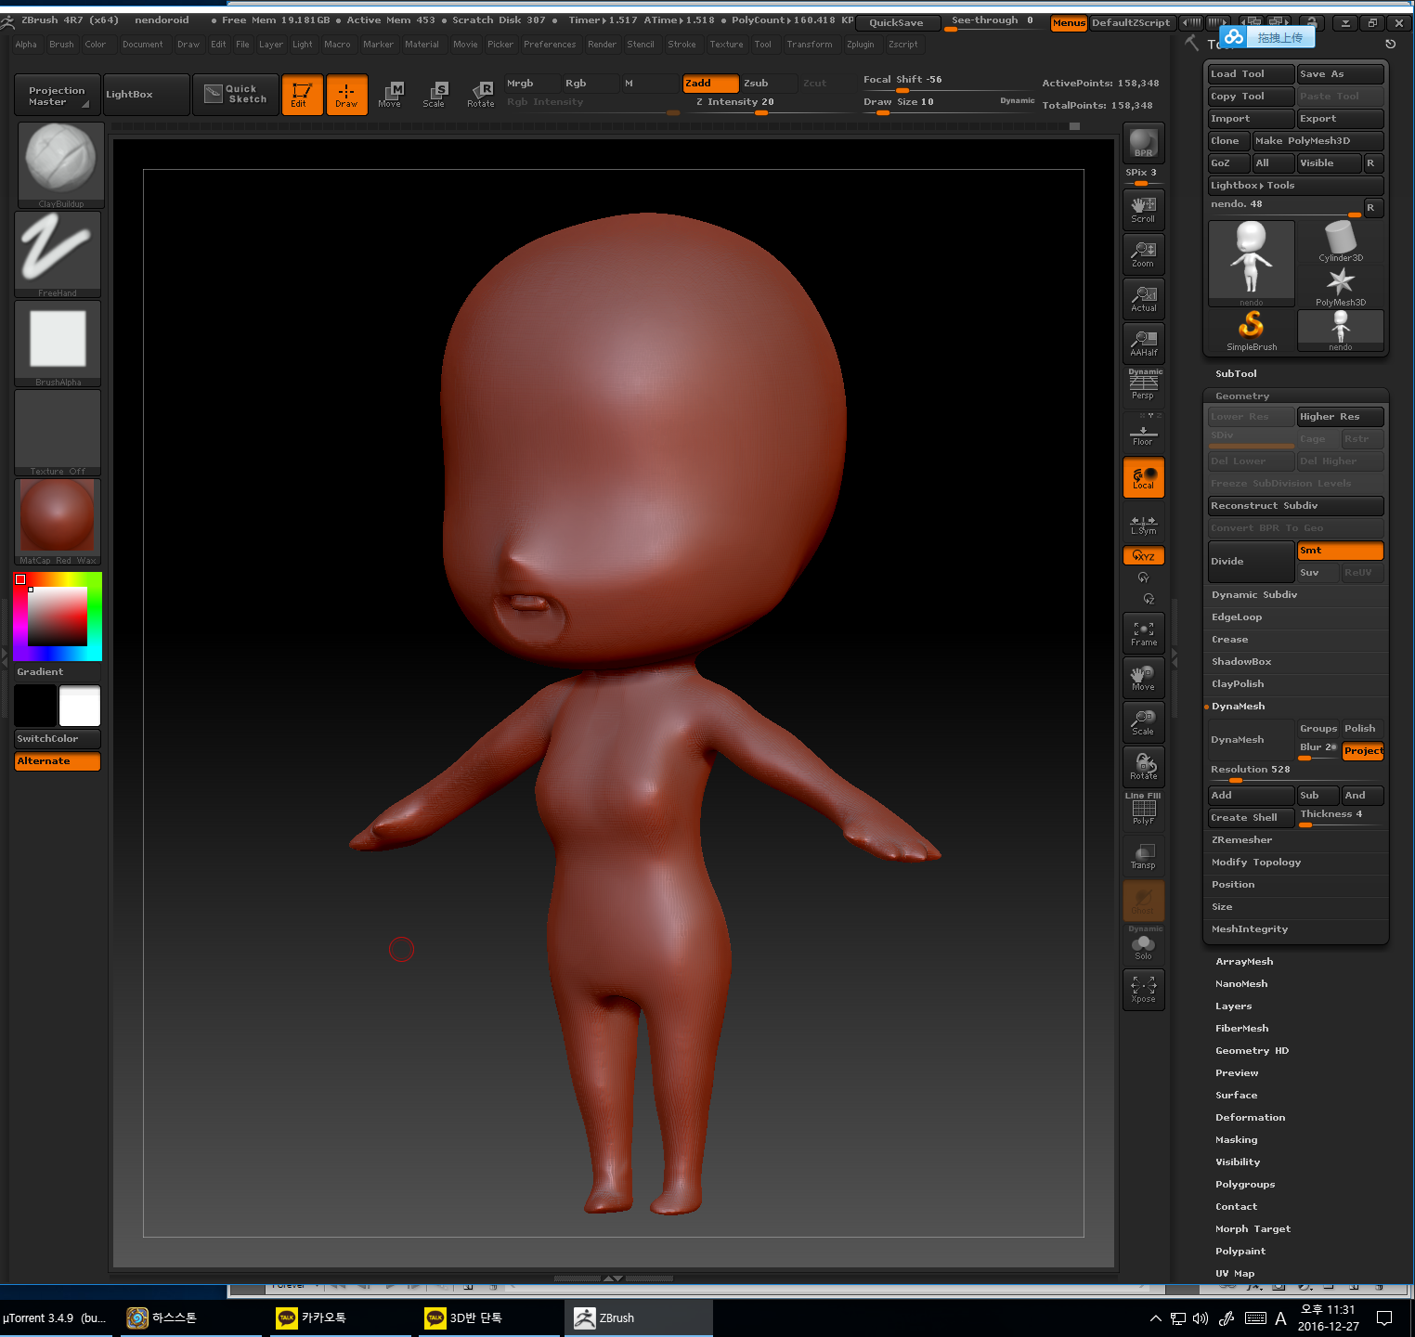This screenshot has height=1337, width=1415.
Task: Expand the Deformation subpalette
Action: [1250, 1118]
